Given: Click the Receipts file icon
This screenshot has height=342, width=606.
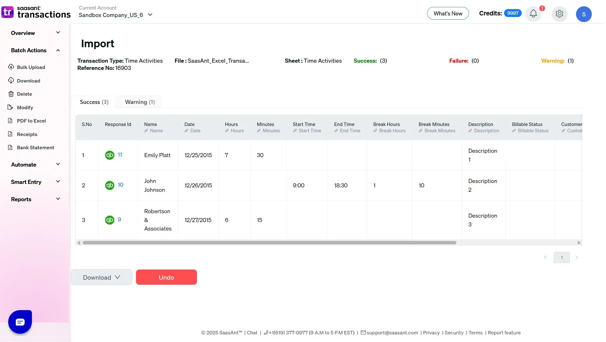Looking at the screenshot, I should [x=10, y=134].
